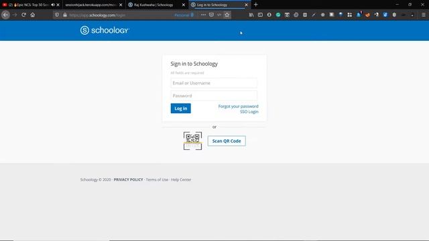This screenshot has height=241, width=429.
Task: Focus the Password field
Action: tap(214, 96)
